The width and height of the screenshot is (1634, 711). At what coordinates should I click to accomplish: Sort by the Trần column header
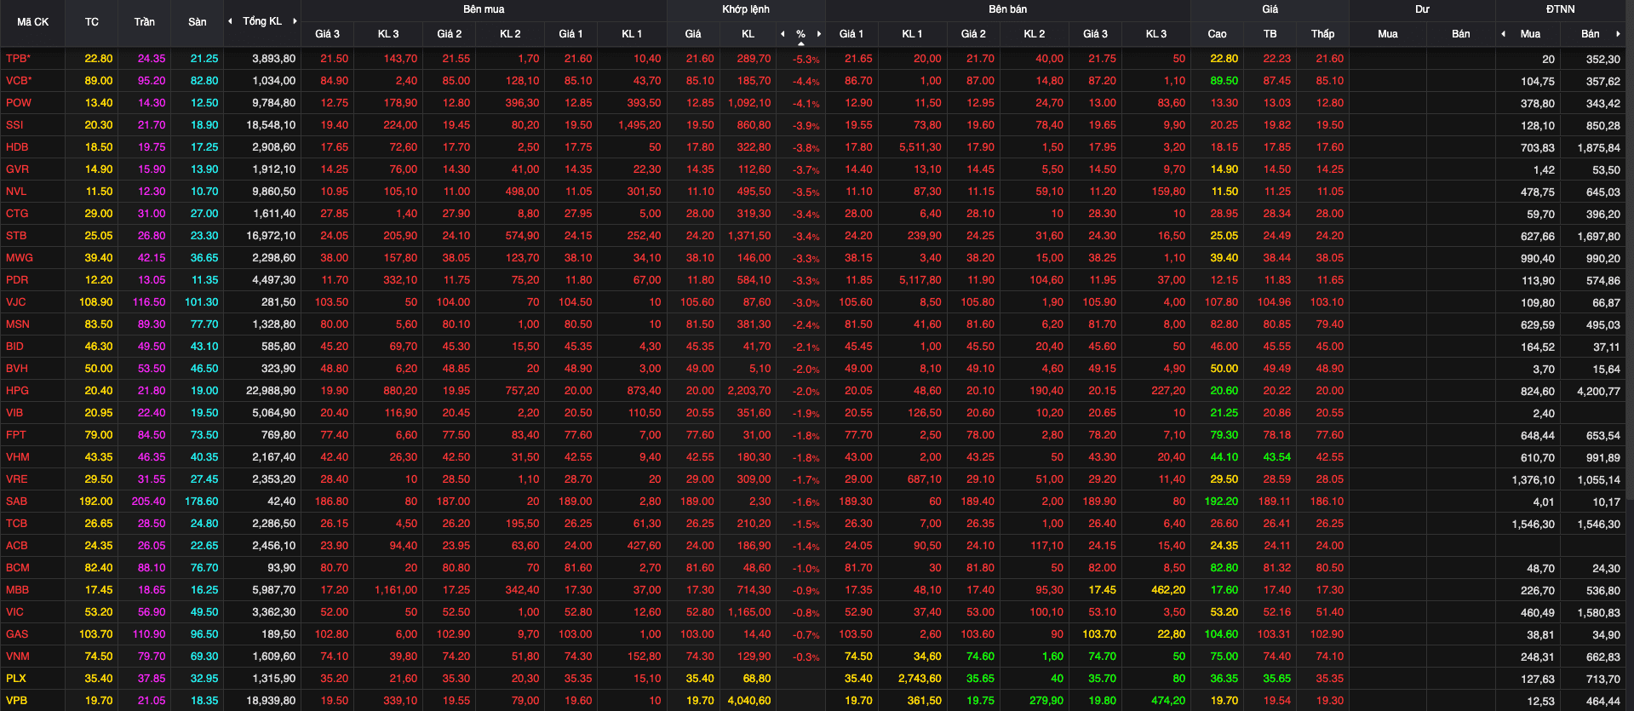(145, 22)
